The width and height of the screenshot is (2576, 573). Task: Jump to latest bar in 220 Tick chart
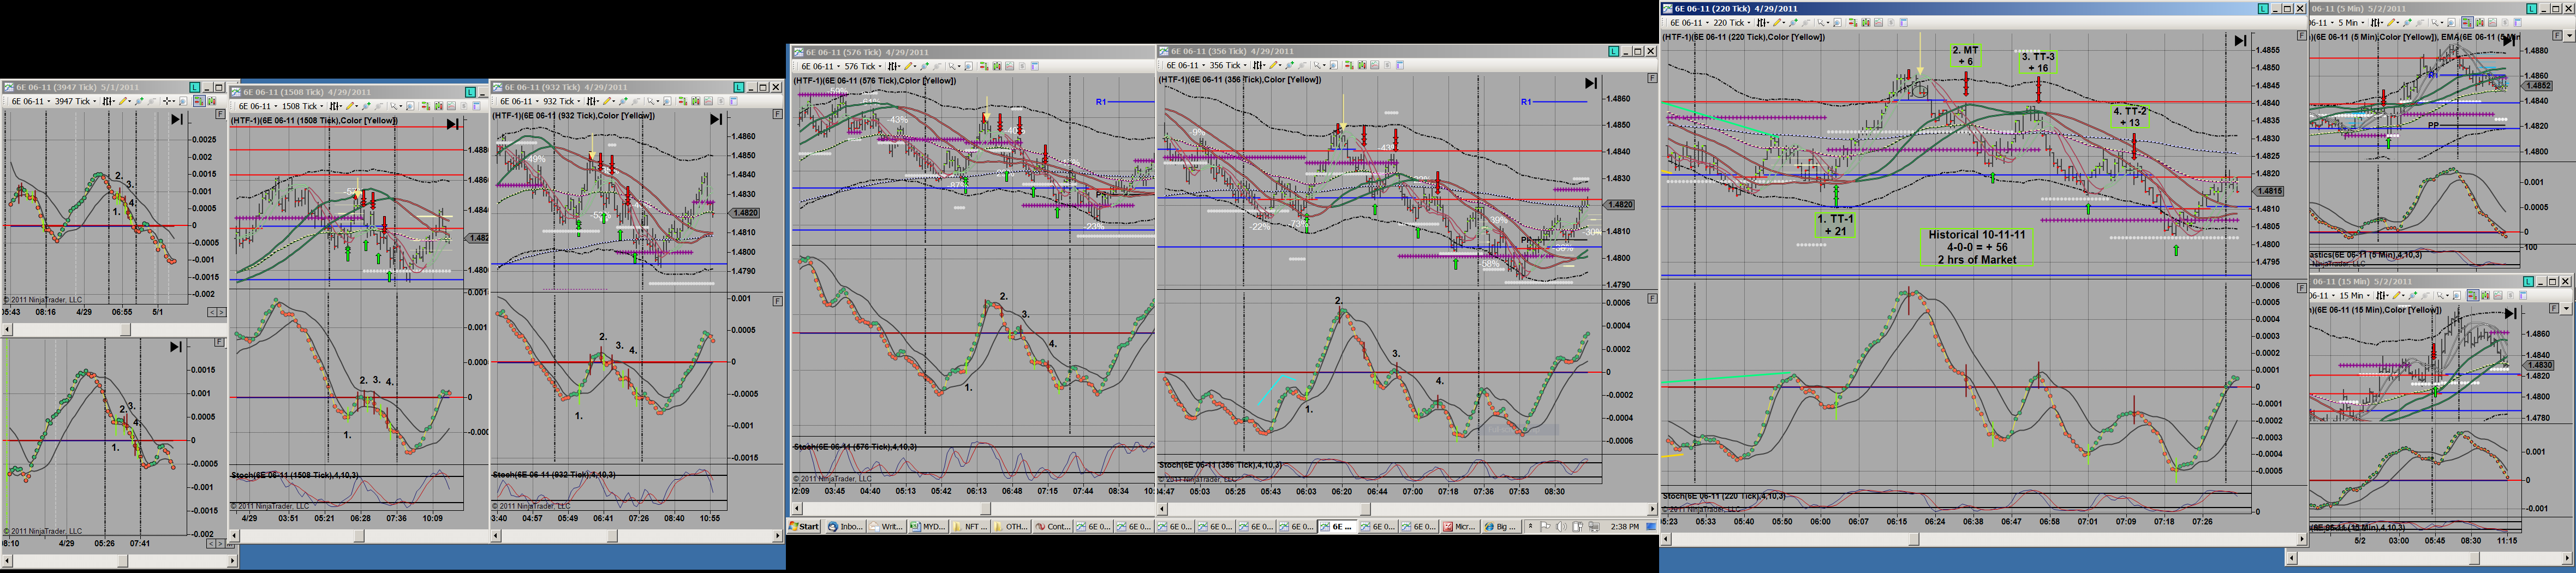point(2240,41)
